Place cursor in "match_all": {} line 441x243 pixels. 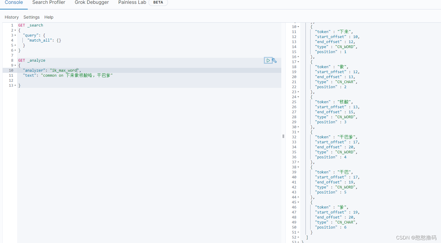[x=44, y=40]
